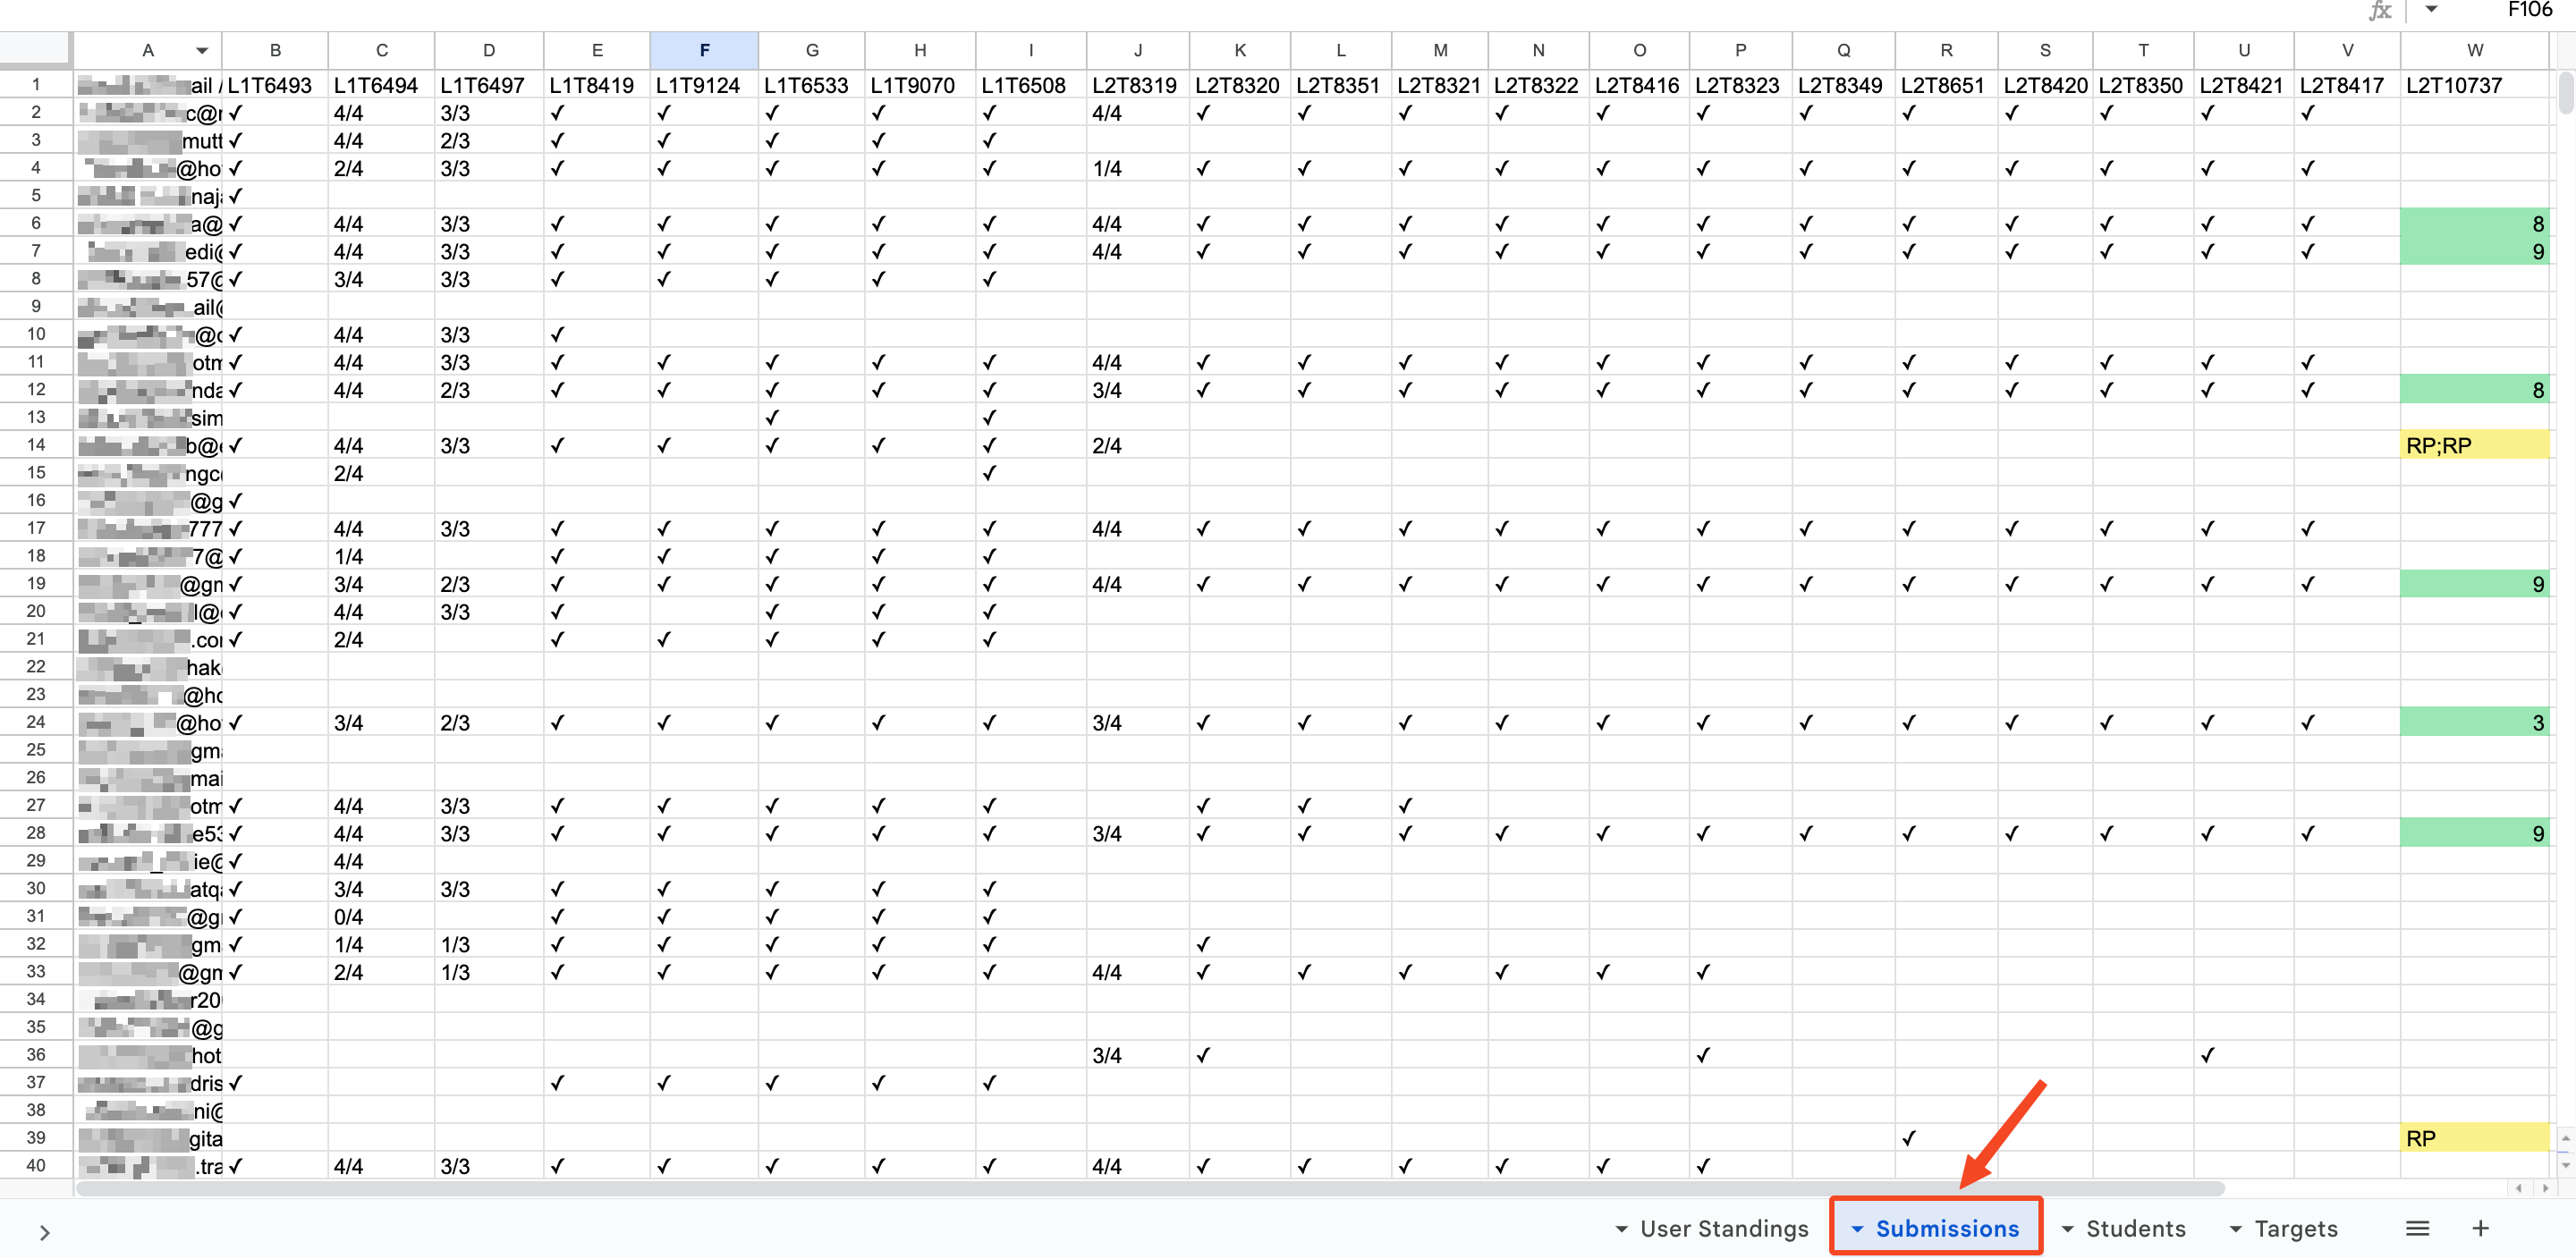
Task: Switch to the User Standings sheet tab
Action: click(x=1723, y=1228)
